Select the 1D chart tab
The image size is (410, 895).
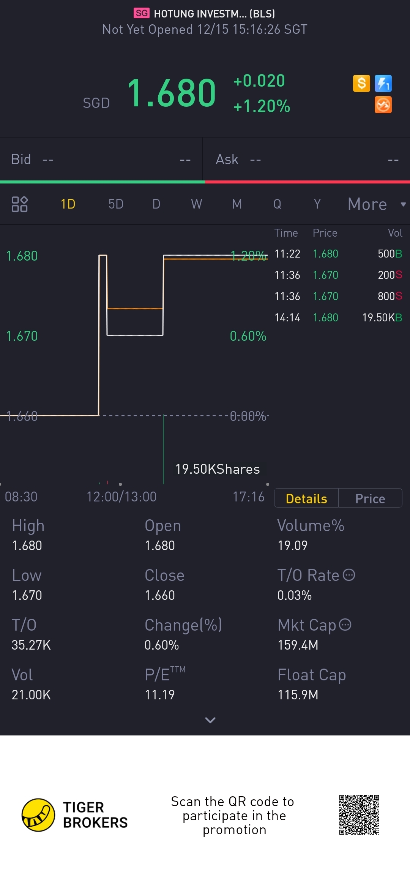(68, 204)
